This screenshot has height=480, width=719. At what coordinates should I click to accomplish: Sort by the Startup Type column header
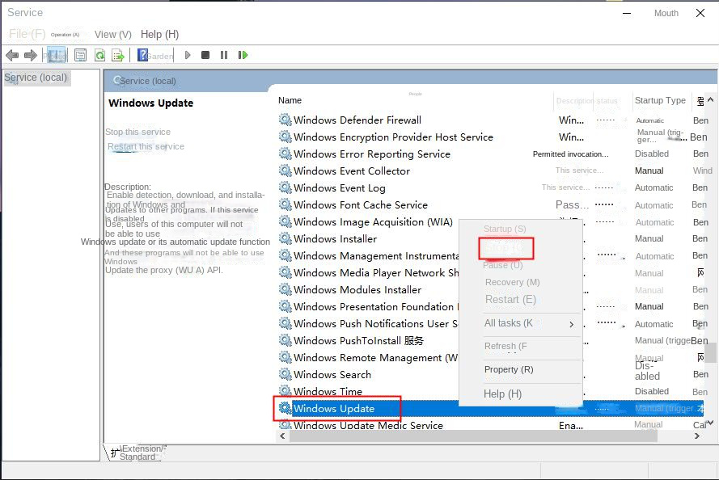659,100
